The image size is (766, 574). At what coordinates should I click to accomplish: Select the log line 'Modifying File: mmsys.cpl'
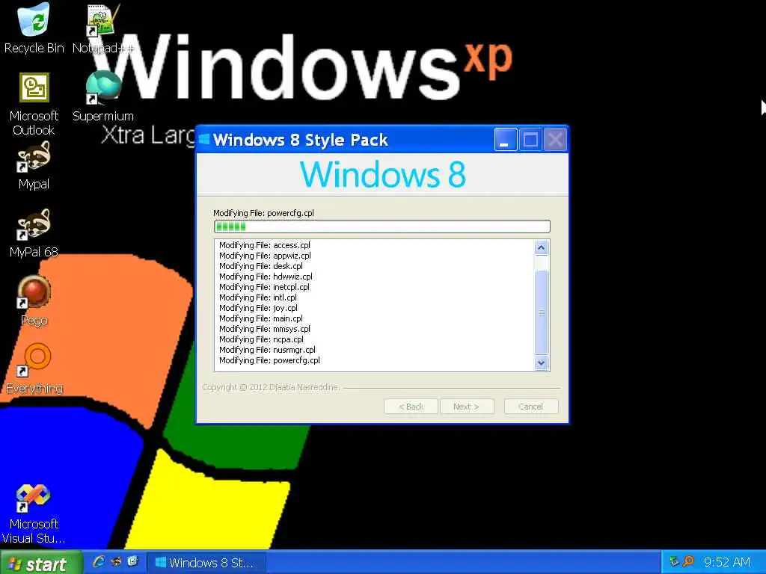point(265,329)
